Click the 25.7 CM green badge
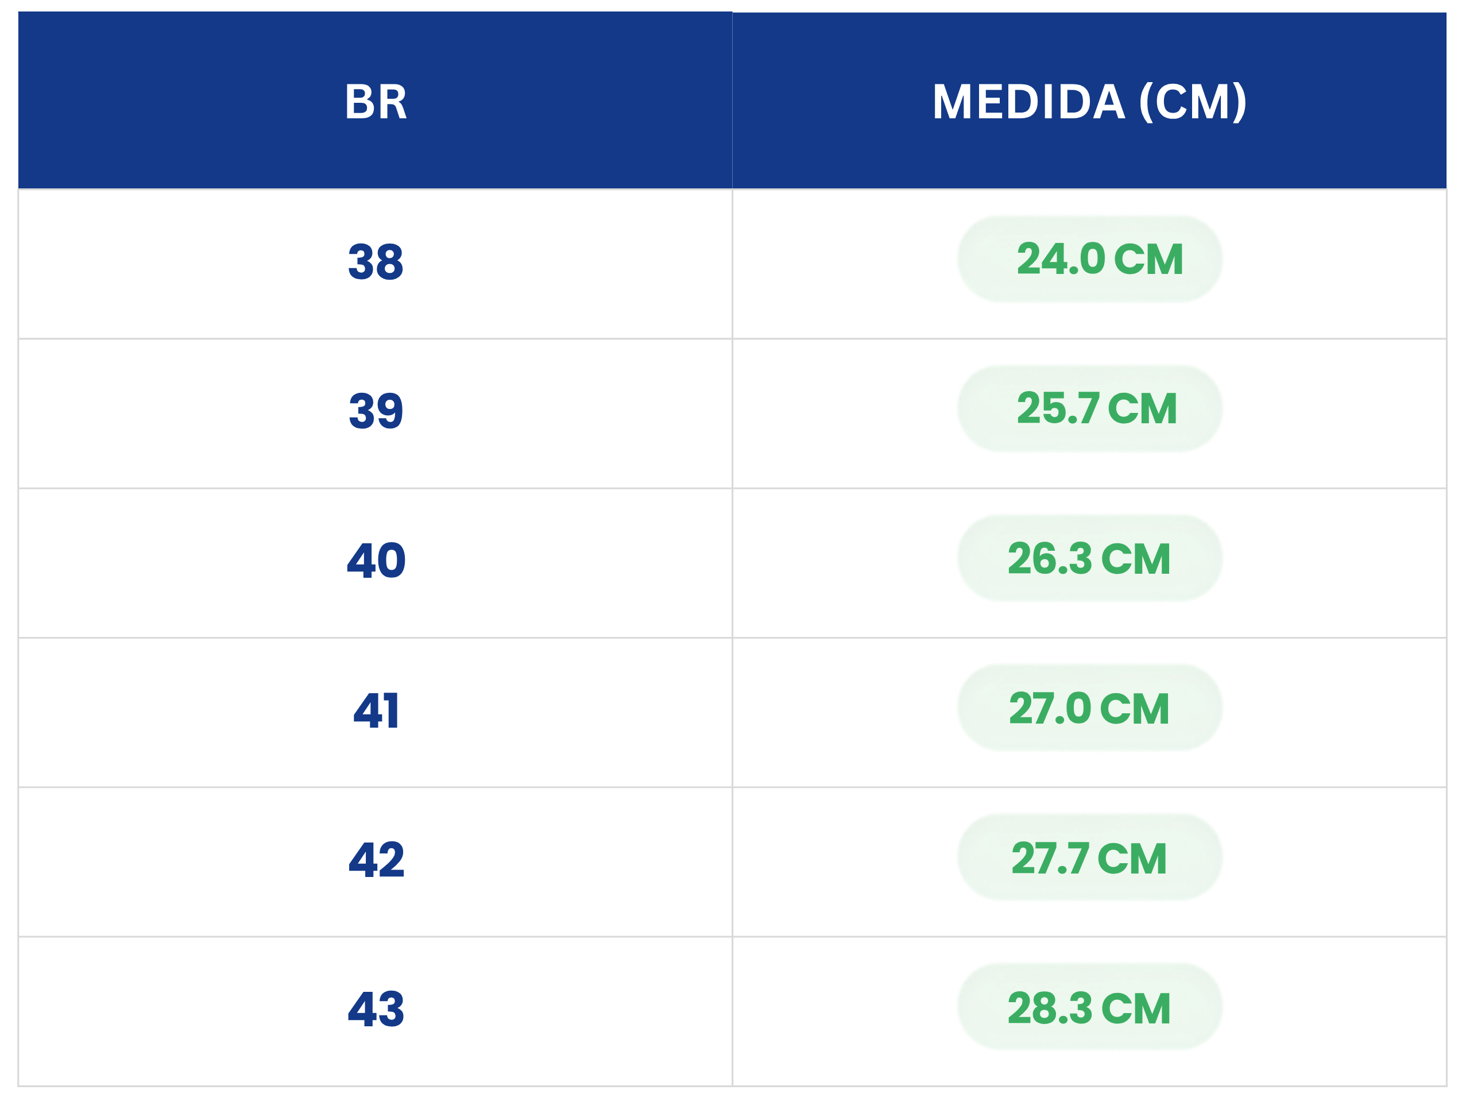Screen dimensions: 1462x1109 [1089, 408]
